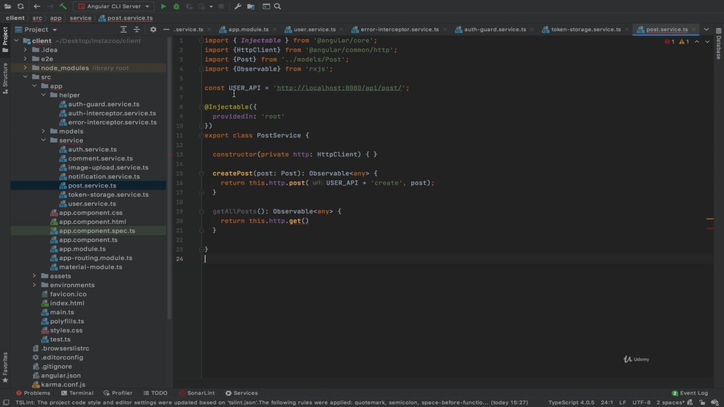The height and width of the screenshot is (407, 724).
Task: Navigate back with the left arrow
Action: click(x=37, y=6)
